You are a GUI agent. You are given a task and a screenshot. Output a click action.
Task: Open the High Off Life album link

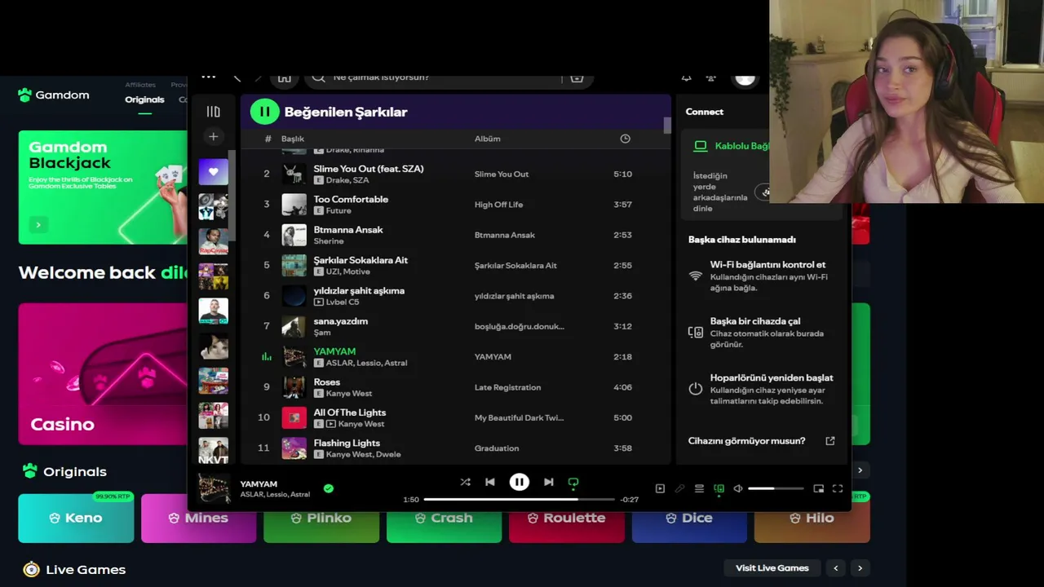click(x=498, y=205)
